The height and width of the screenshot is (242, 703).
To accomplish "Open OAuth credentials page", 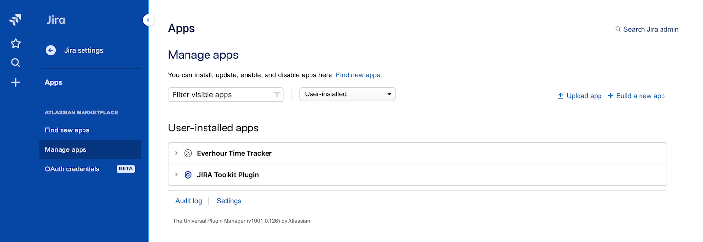I will (72, 169).
